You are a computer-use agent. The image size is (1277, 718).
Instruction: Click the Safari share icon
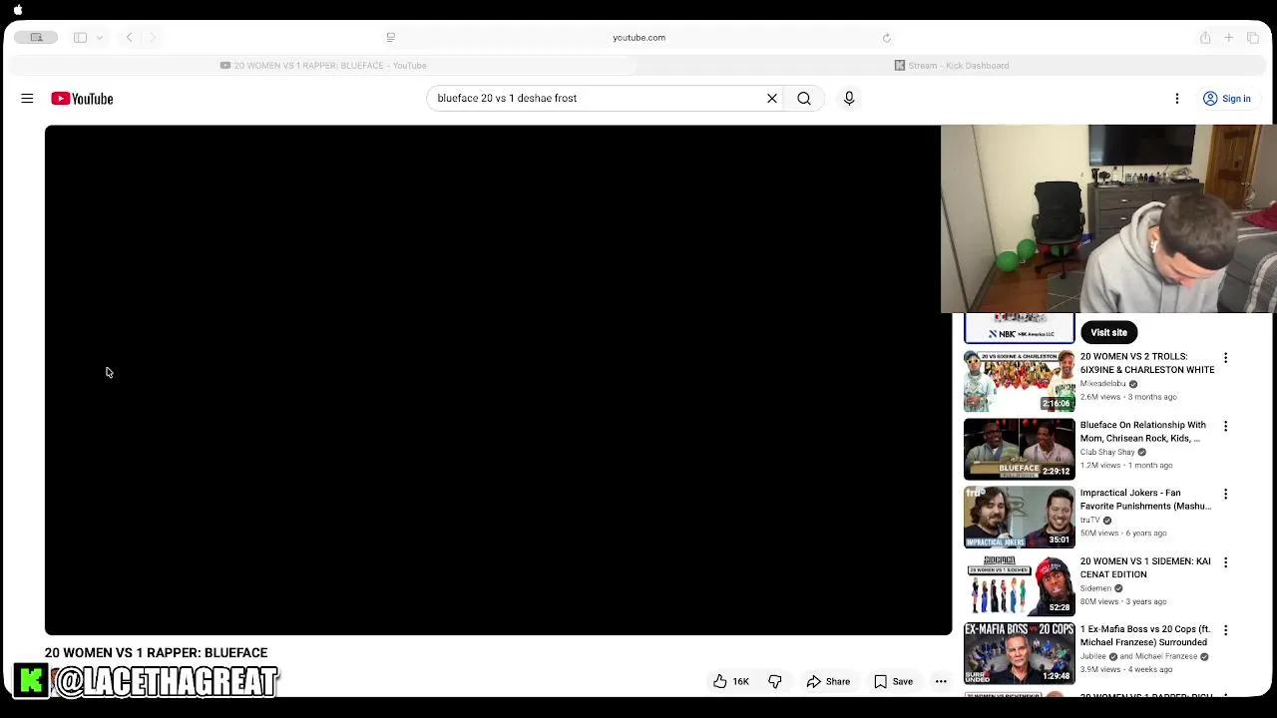(1205, 38)
